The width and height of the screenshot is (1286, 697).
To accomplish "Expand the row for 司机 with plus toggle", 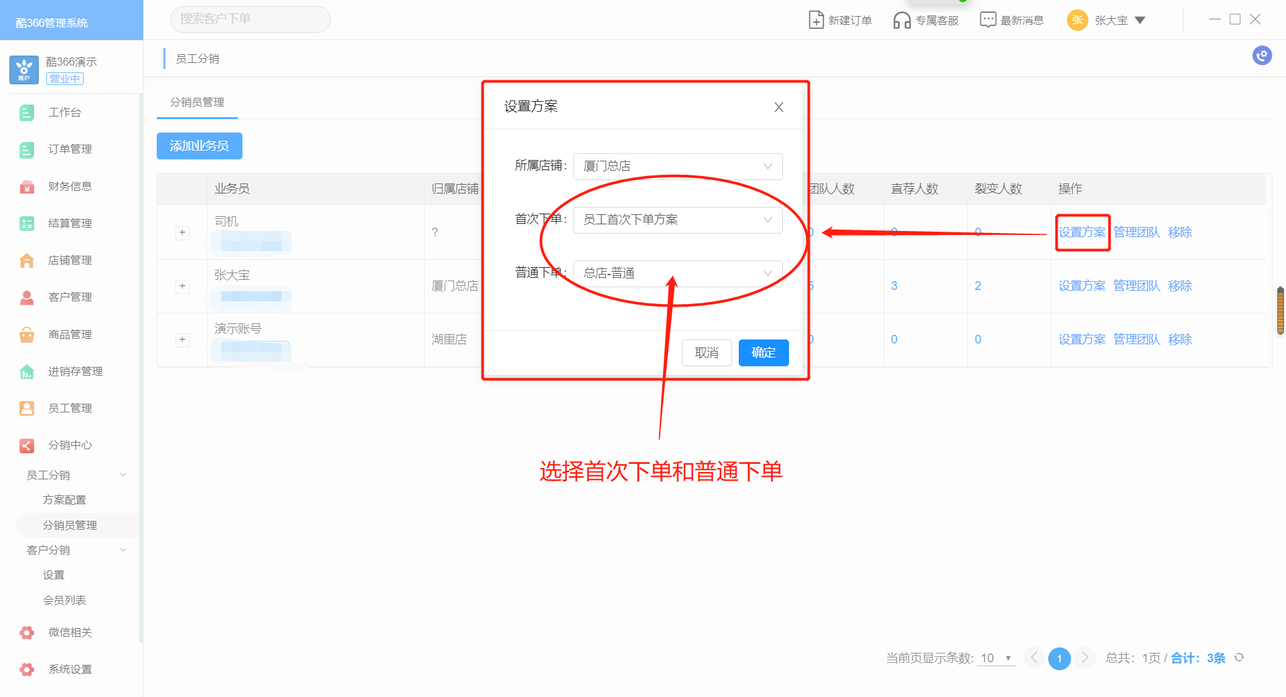I will (182, 232).
